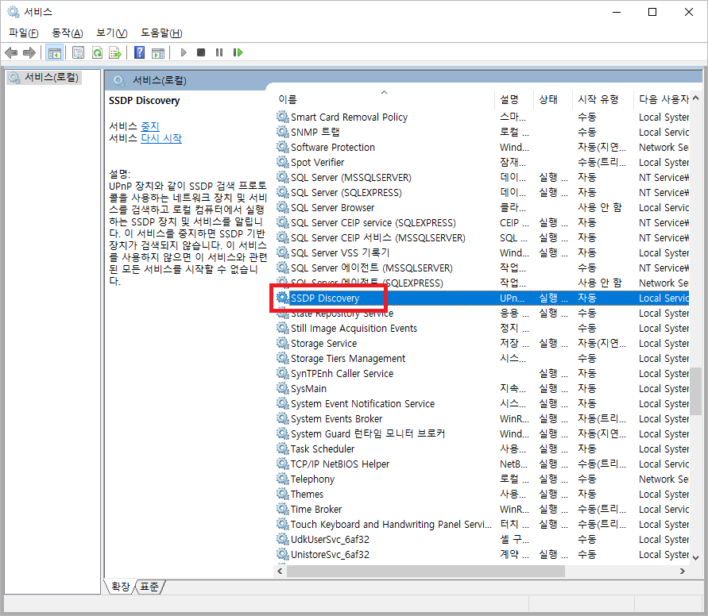Select TCP/IP NetBIOS Helper row

pyautogui.click(x=482, y=464)
